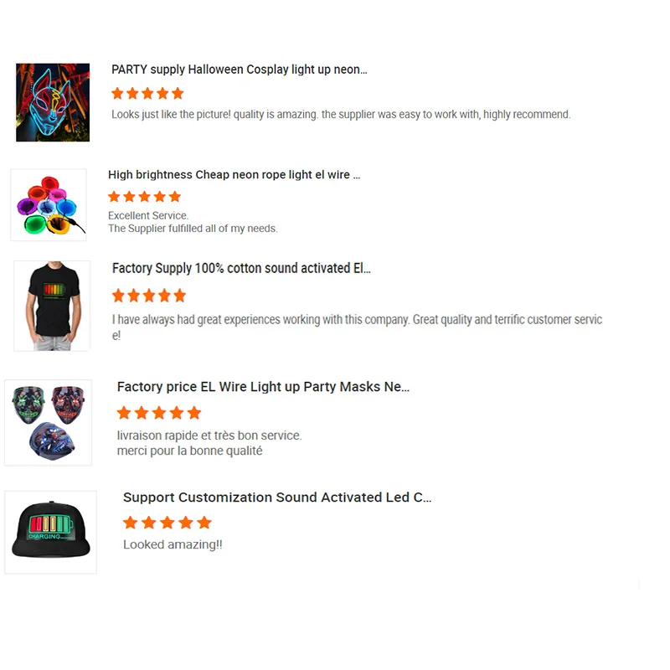Open 'Factory Supply 100% cotton sound activated' title

pos(241,268)
